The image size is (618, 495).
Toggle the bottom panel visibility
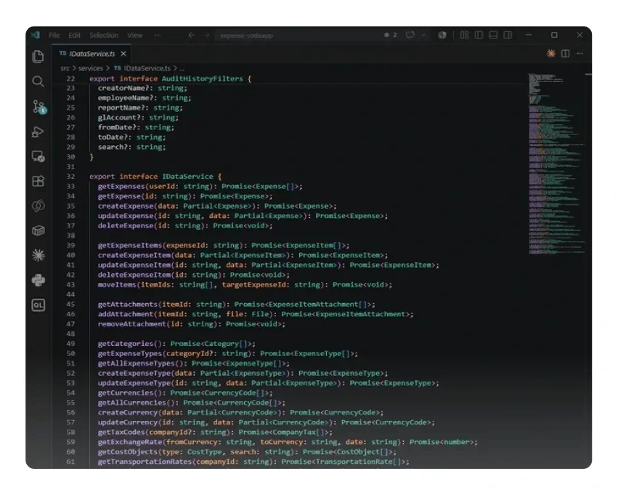pos(493,35)
